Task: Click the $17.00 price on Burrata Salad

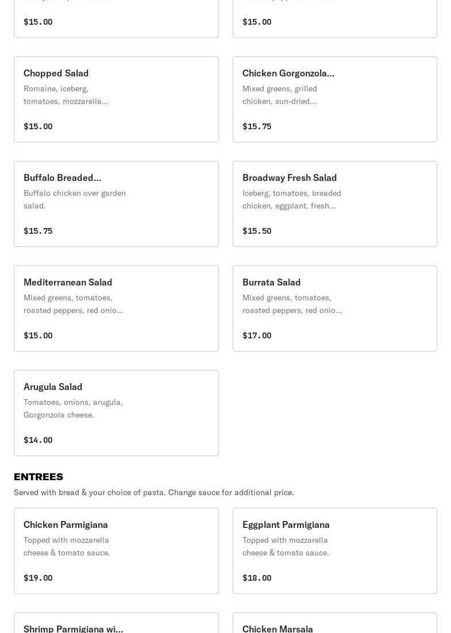Action: (257, 335)
